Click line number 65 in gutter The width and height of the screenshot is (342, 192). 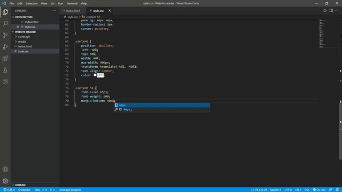coord(67,42)
